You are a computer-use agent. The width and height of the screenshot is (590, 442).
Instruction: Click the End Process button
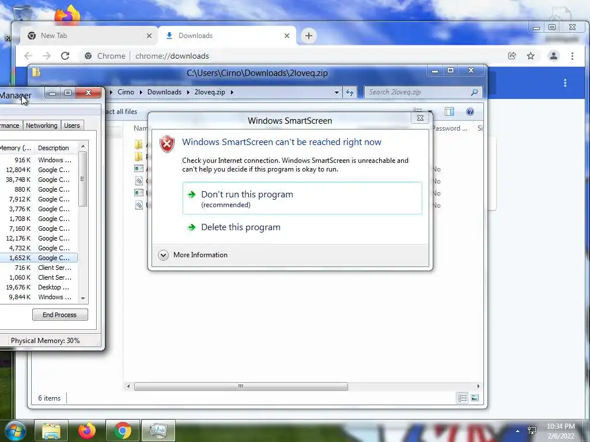pos(60,315)
